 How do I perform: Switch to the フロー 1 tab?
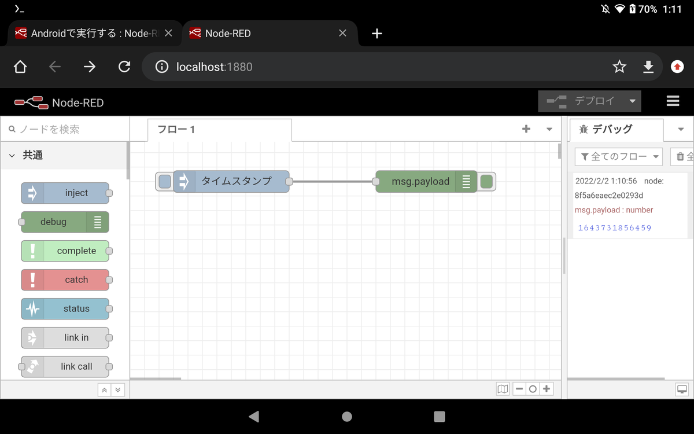point(220,130)
